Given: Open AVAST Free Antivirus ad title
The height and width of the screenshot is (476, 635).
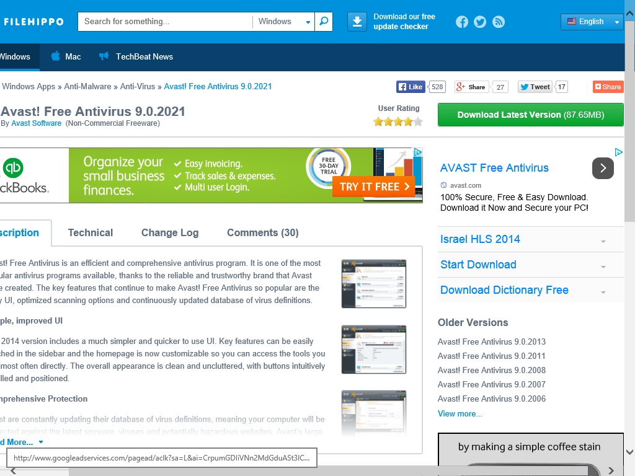Looking at the screenshot, I should coord(494,167).
